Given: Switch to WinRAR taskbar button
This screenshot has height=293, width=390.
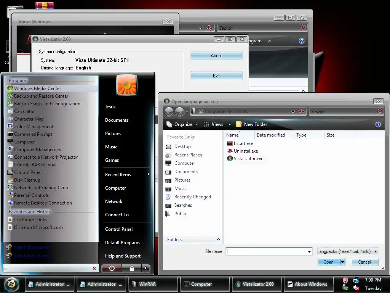Looking at the screenshot, I should [153, 284].
